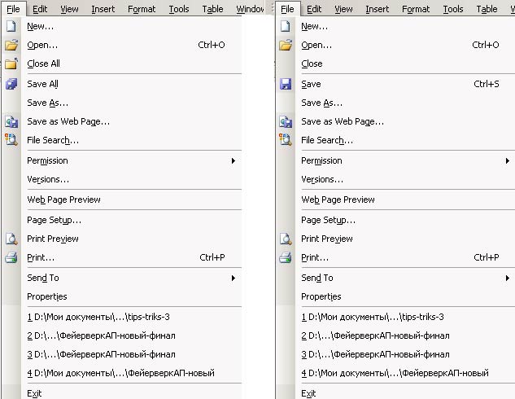Click the floppy disk Save icon in the right menu
This screenshot has width=515, height=399.
[286, 84]
